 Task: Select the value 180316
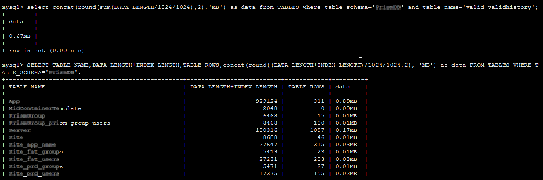(x=266, y=130)
